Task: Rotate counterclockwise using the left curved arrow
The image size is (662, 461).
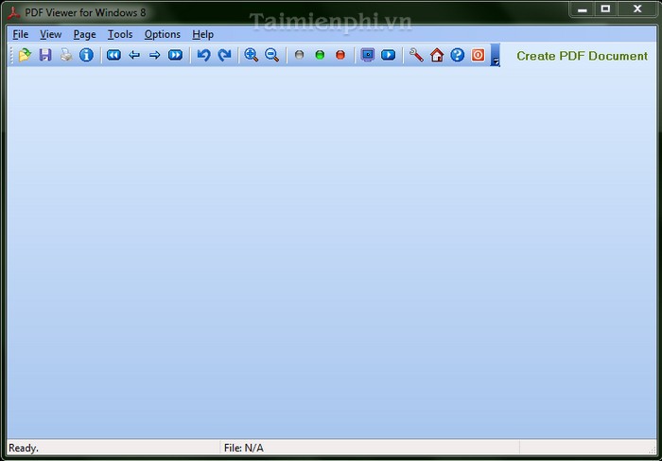Action: [x=204, y=55]
